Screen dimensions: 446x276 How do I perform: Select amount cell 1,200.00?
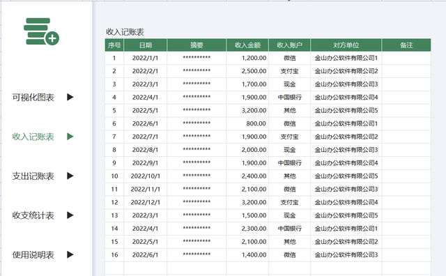247,58
